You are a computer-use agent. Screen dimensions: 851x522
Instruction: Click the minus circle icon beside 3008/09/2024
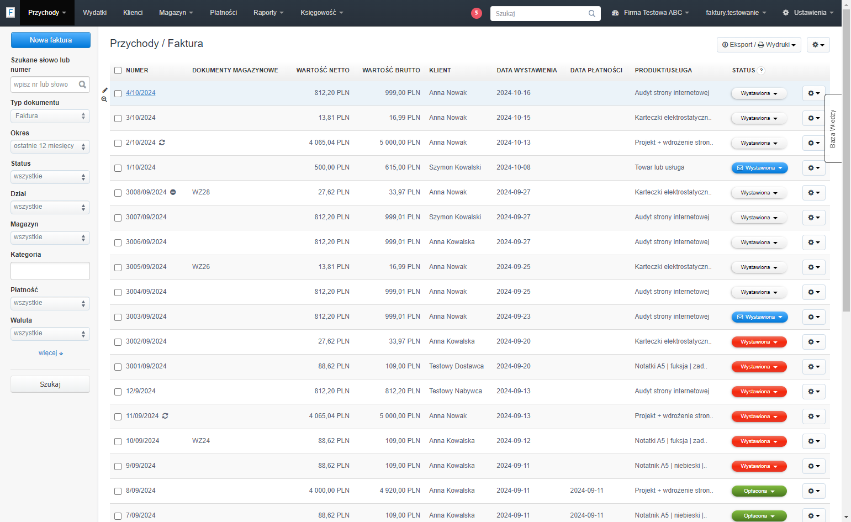[x=173, y=192]
